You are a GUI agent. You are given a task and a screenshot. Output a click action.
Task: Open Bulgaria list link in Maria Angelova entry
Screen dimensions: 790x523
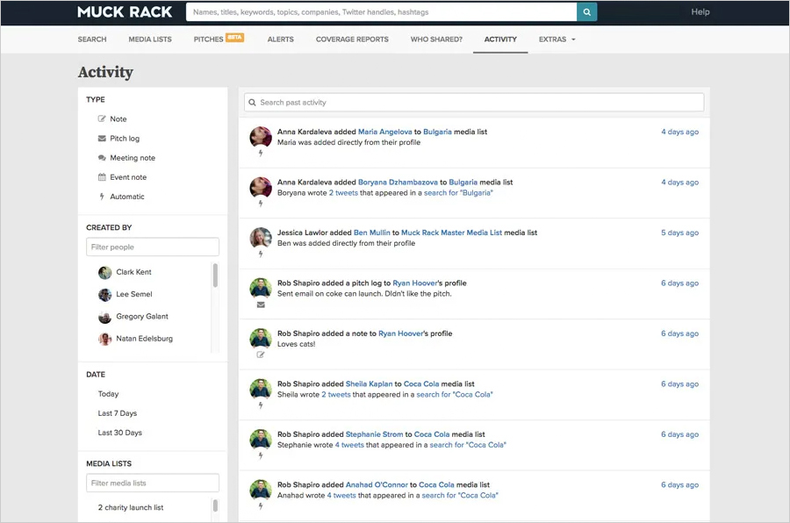click(x=437, y=132)
